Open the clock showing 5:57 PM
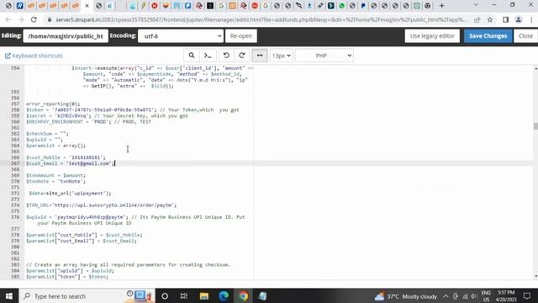The image size is (538, 303). pos(506,296)
